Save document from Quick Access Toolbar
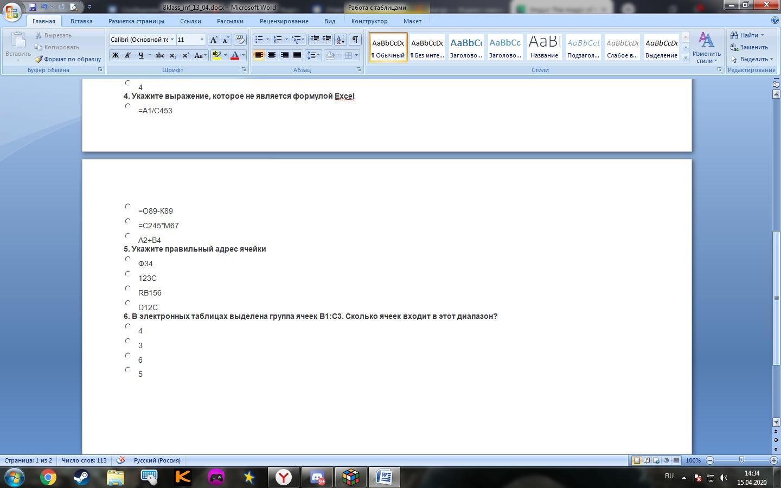 [33, 7]
